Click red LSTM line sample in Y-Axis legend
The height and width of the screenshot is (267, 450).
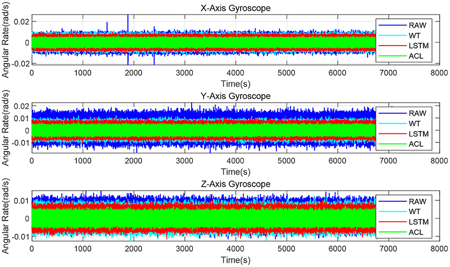pos(392,134)
